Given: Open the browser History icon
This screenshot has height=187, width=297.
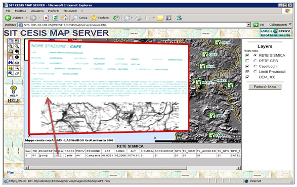Looking at the screenshot, I should tap(116, 18).
